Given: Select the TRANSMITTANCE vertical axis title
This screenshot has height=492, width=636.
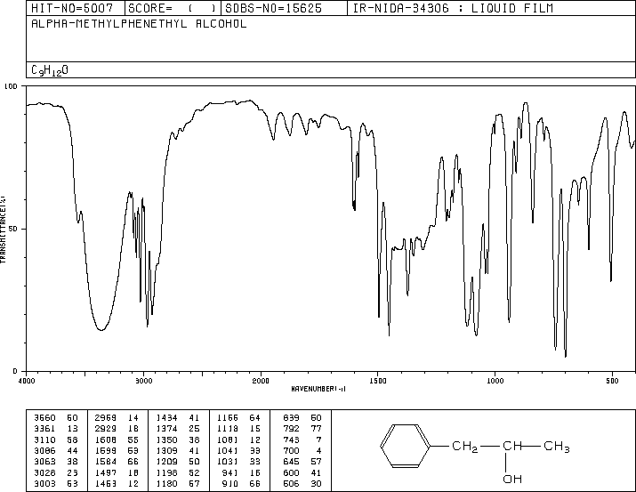Looking at the screenshot, I should click(3, 230).
